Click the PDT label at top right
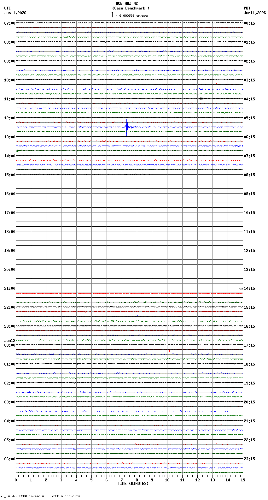 (x=247, y=8)
